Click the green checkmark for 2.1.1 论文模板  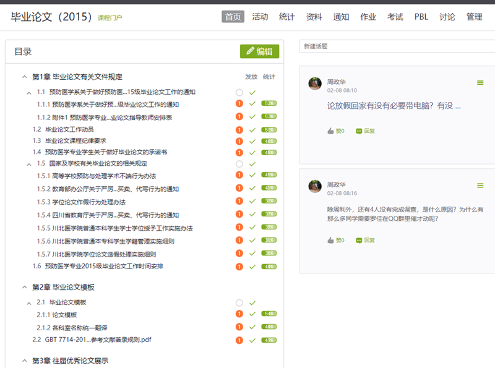252,315
